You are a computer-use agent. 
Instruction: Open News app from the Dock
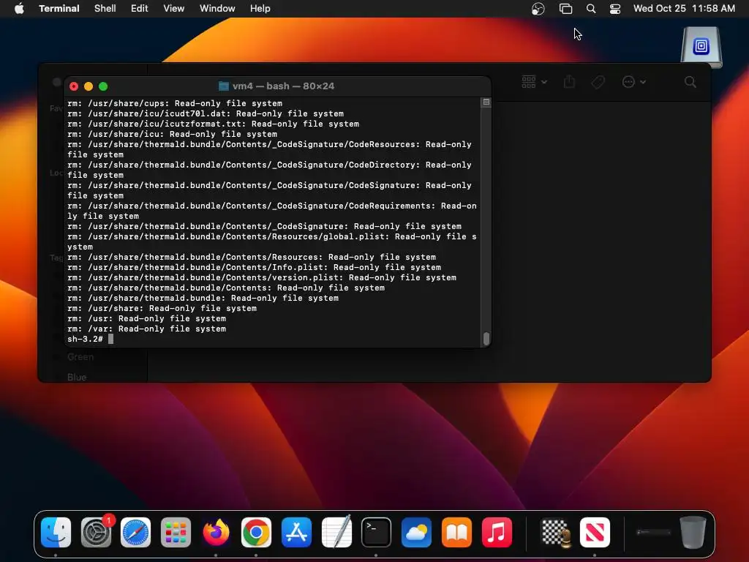tap(595, 533)
